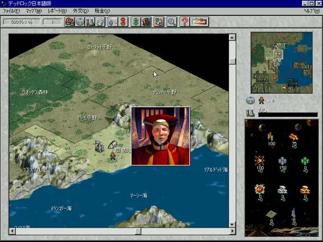Click the ゲール平野 plains label
The width and height of the screenshot is (323, 242).
87,118
